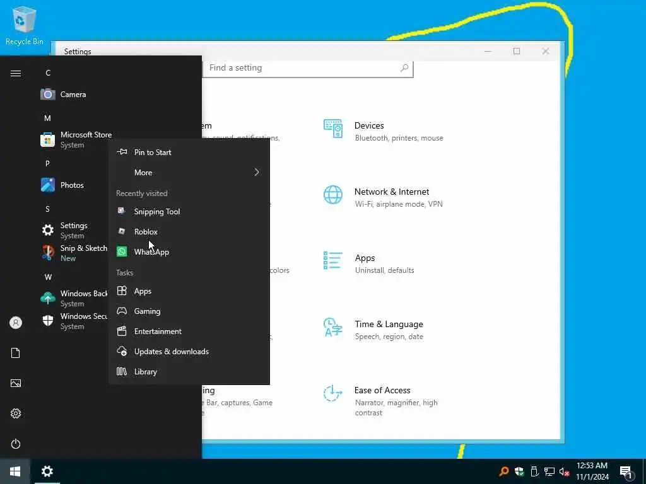Select Entertainment task in context menu
The image size is (646, 484).
coord(189,331)
